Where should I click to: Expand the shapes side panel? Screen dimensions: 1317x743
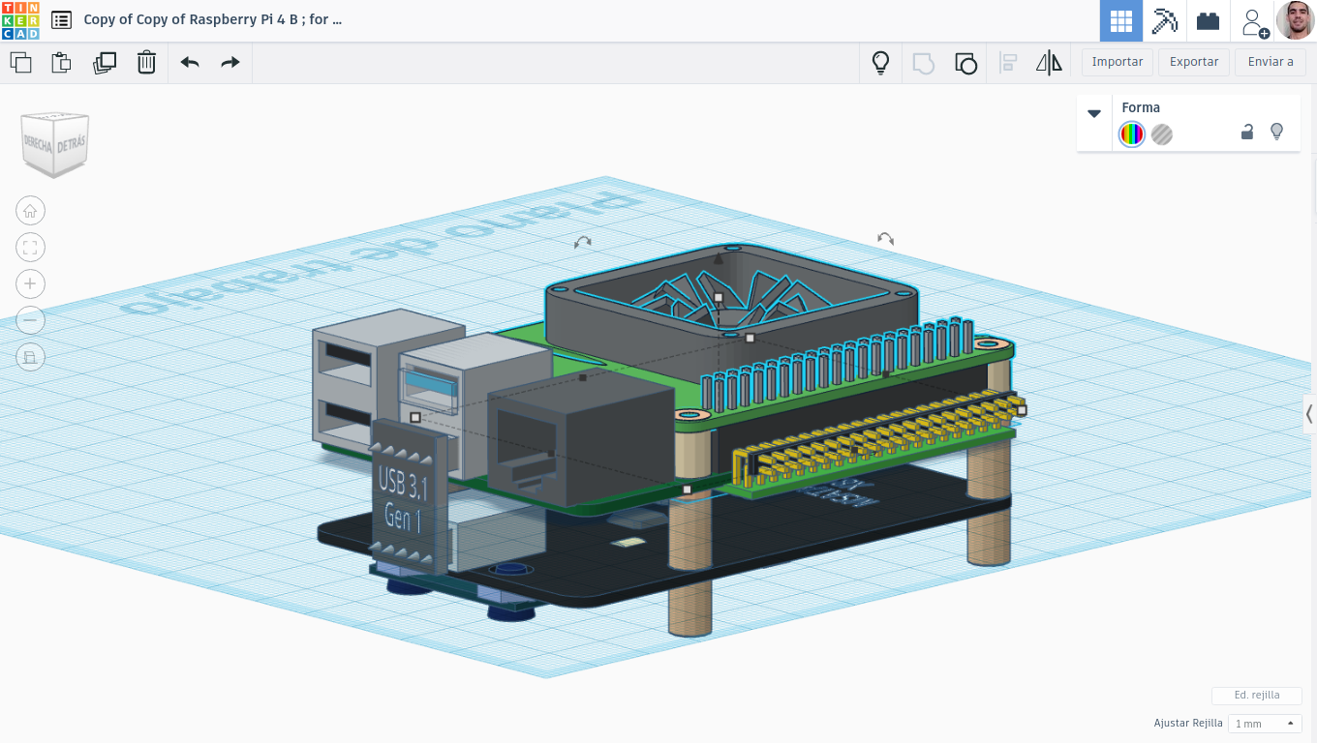tap(1310, 414)
